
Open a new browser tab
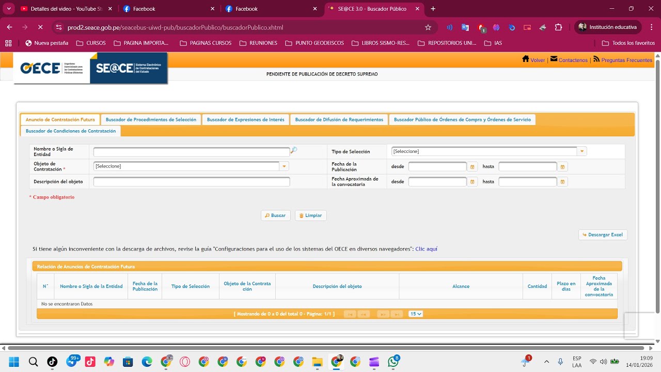point(433,9)
